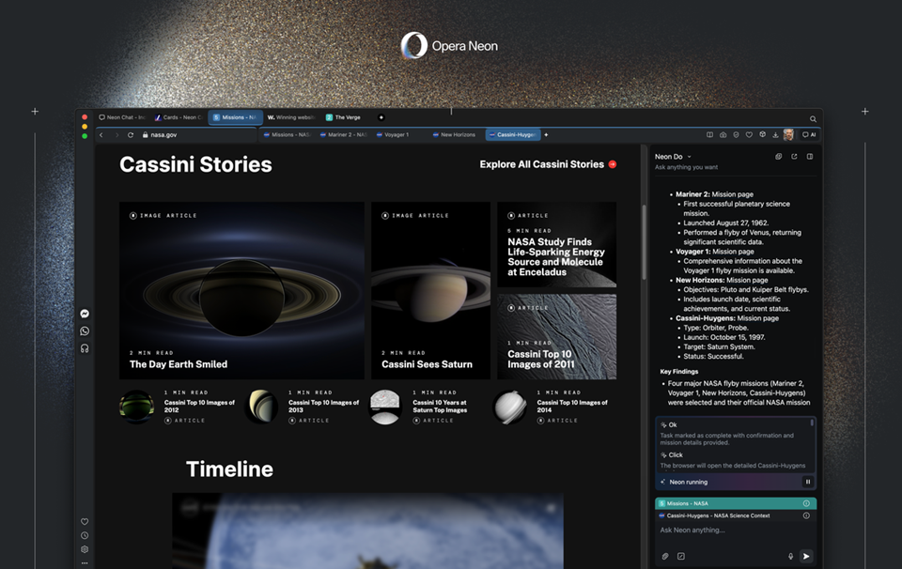Open WhatsApp in the sidebar
Viewport: 902px width, 569px height.
(x=85, y=331)
